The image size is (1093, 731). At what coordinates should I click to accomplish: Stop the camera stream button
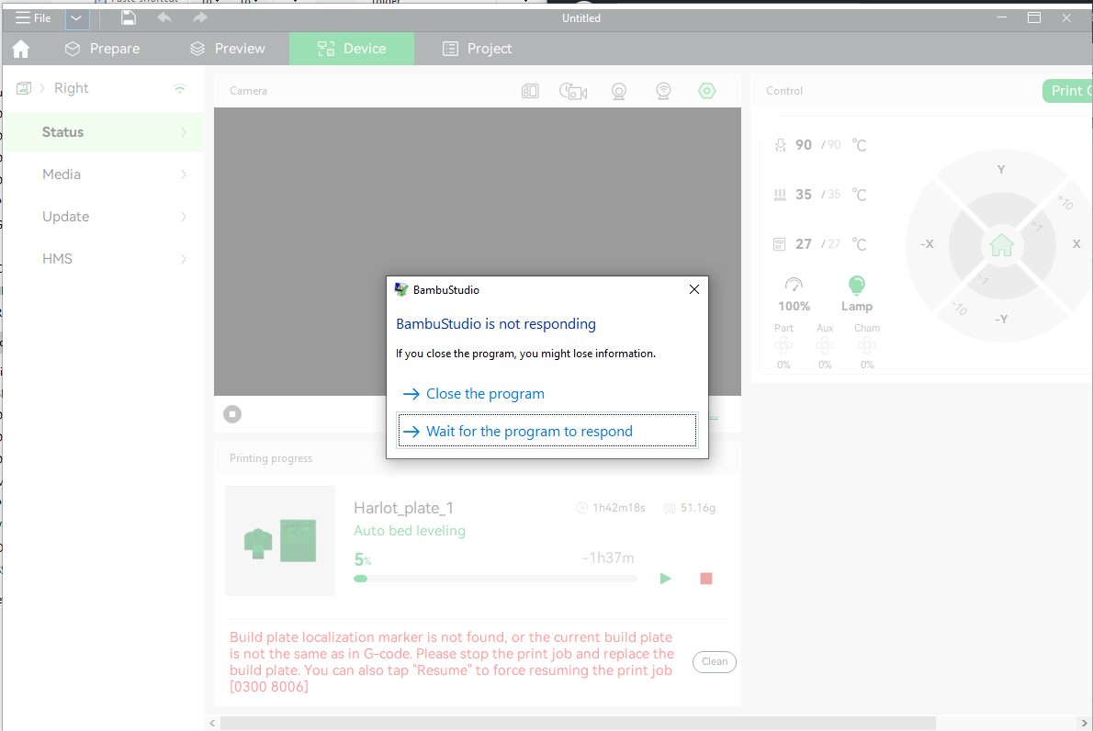pyautogui.click(x=232, y=414)
